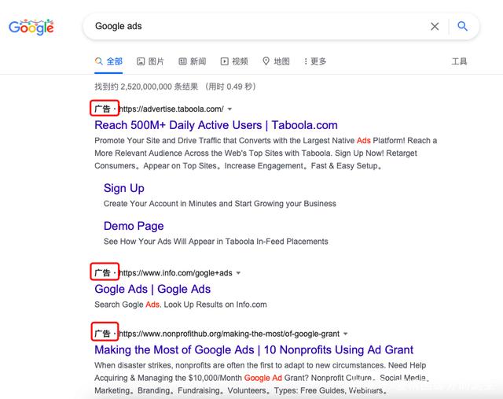Switch to the 图片 tab
Image resolution: width=503 pixels, height=399 pixels.
(150, 61)
